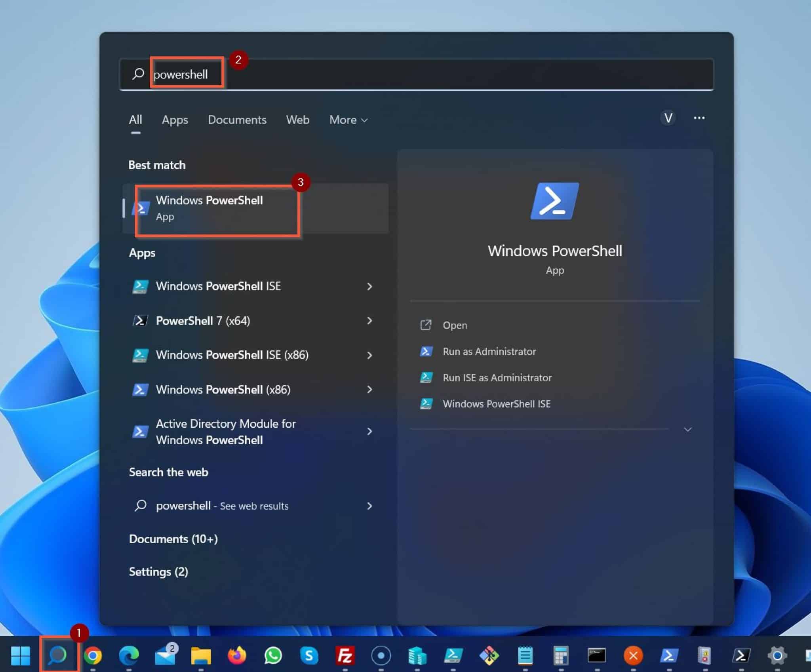Expand Windows PowerShell ISE result chevron

tap(369, 286)
